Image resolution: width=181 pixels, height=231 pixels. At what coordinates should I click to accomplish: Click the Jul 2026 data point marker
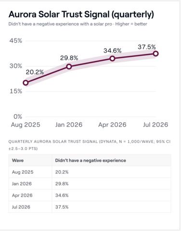coord(156,53)
